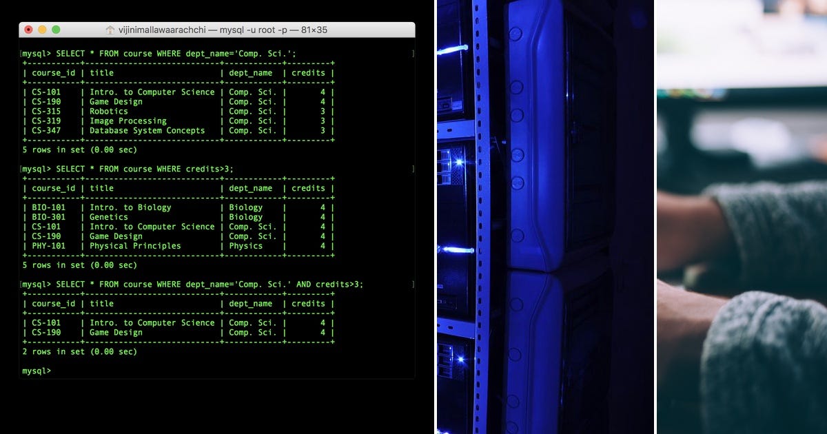This screenshot has height=434, width=827.
Task: Select the Database System Concepts row
Action: point(148,130)
